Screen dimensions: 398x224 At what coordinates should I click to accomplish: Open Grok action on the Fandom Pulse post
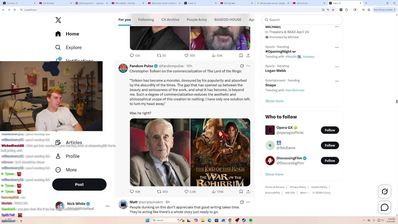point(242,66)
